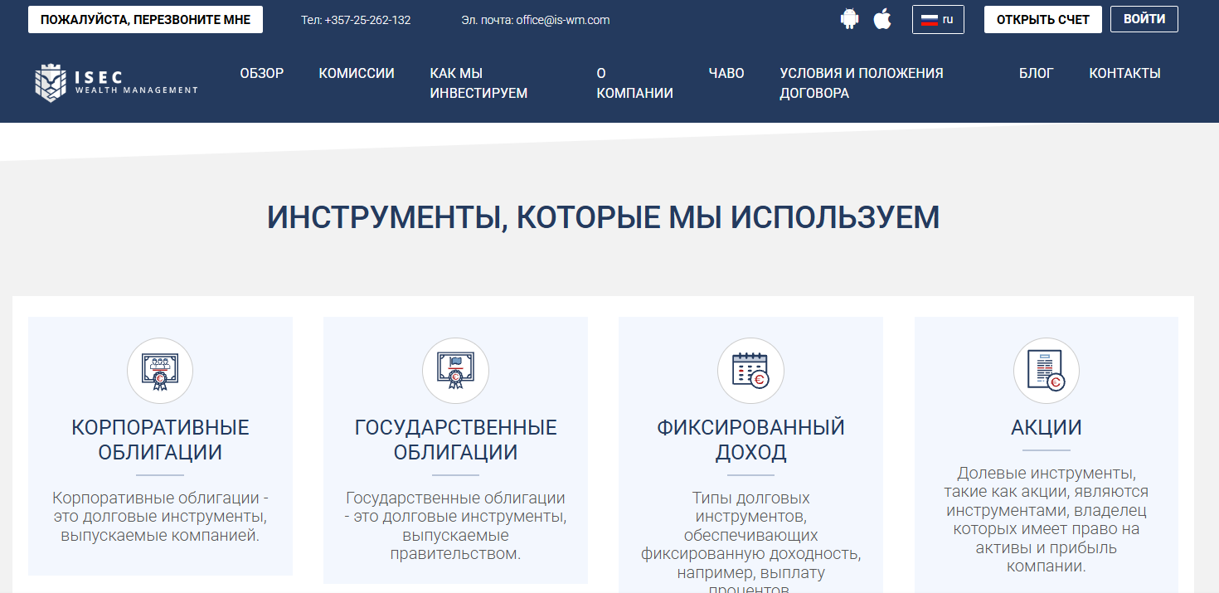The width and height of the screenshot is (1219, 593).
Task: Click the Акции document icon
Action: [1046, 371]
